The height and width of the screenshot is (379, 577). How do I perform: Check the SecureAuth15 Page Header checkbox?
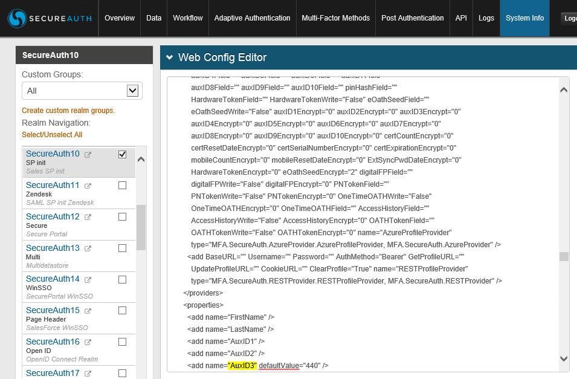point(123,311)
